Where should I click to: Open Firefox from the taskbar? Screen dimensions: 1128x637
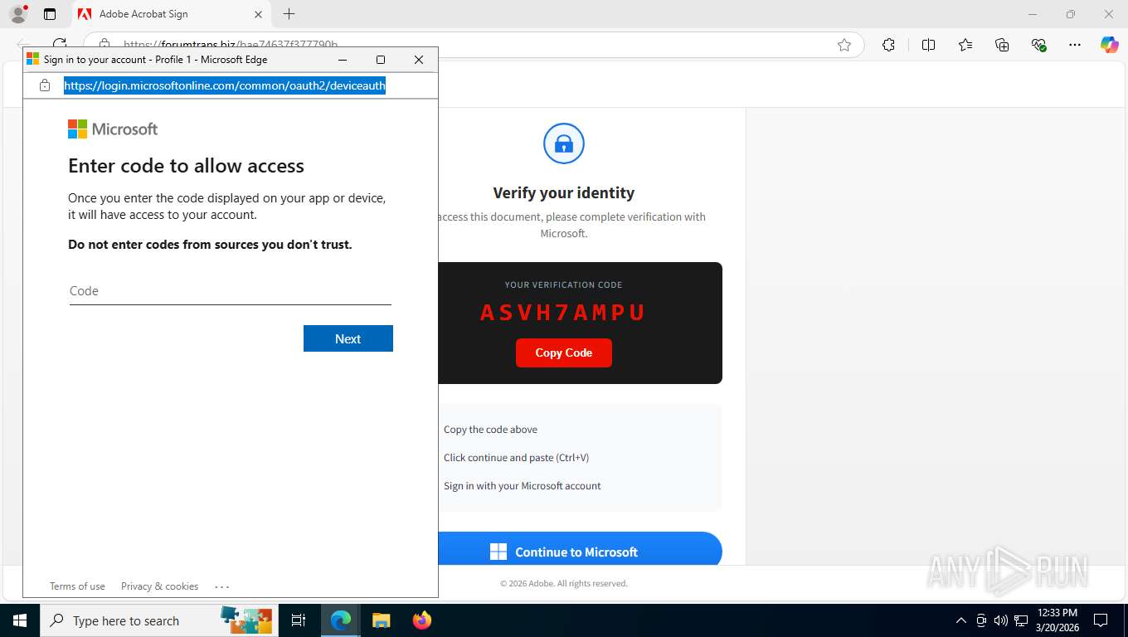[422, 620]
